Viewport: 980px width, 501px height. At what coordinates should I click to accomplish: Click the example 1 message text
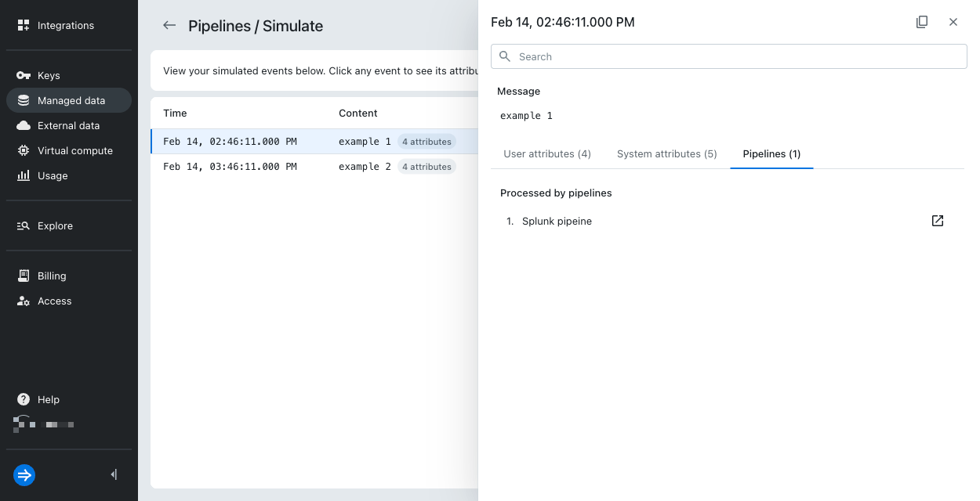click(x=526, y=116)
